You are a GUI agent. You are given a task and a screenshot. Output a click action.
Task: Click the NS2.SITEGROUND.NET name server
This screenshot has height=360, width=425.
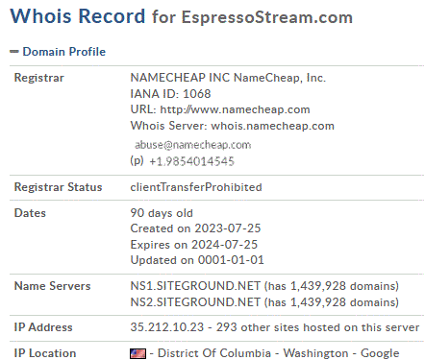pos(195,302)
